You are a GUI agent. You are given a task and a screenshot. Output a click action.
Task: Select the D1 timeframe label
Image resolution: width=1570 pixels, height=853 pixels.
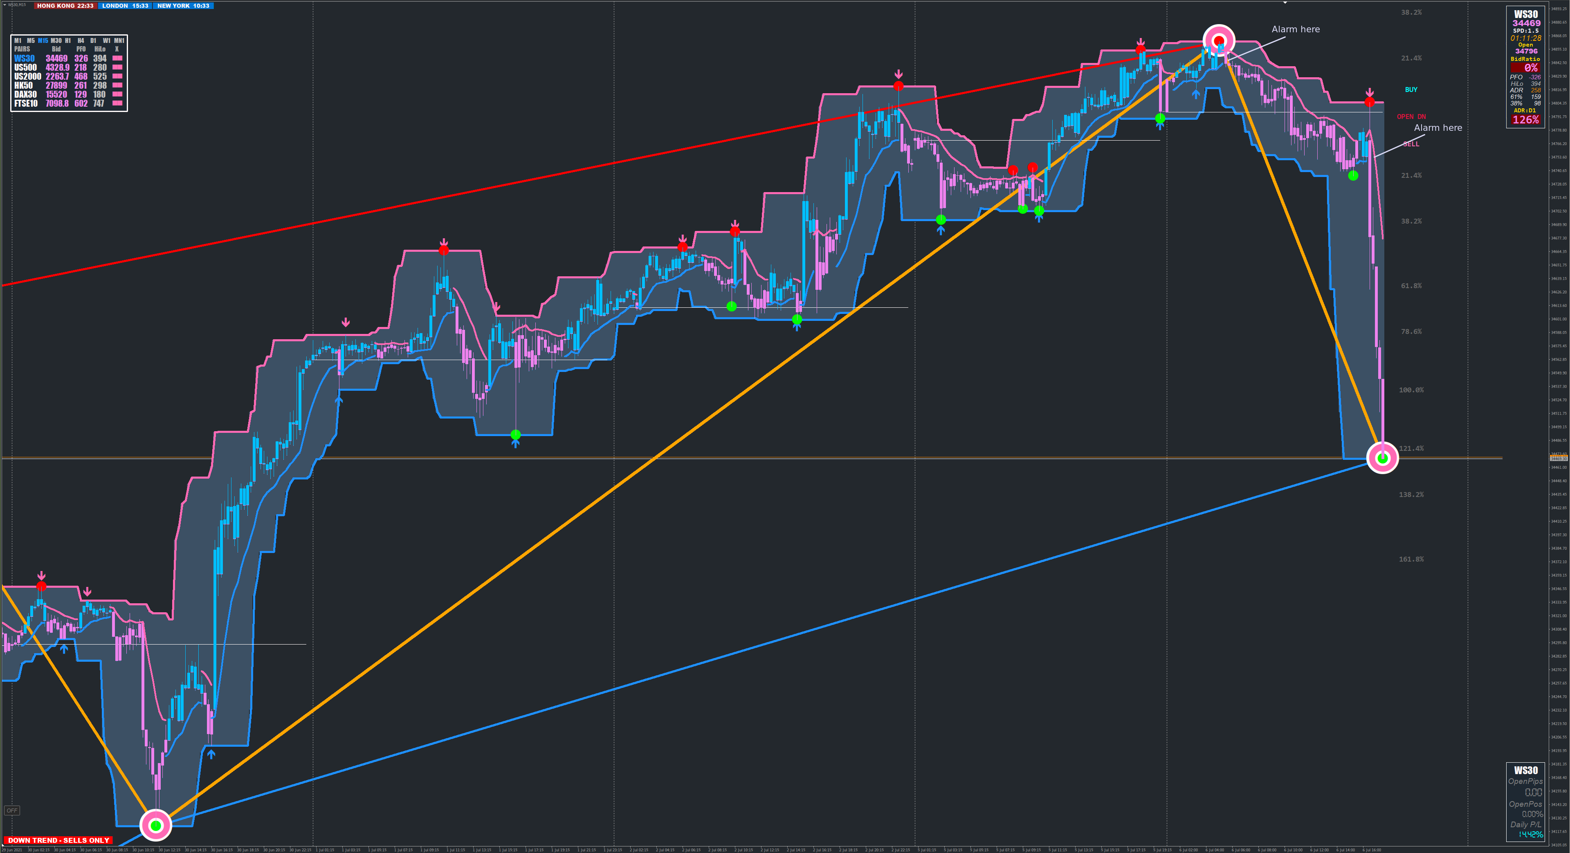tap(93, 41)
